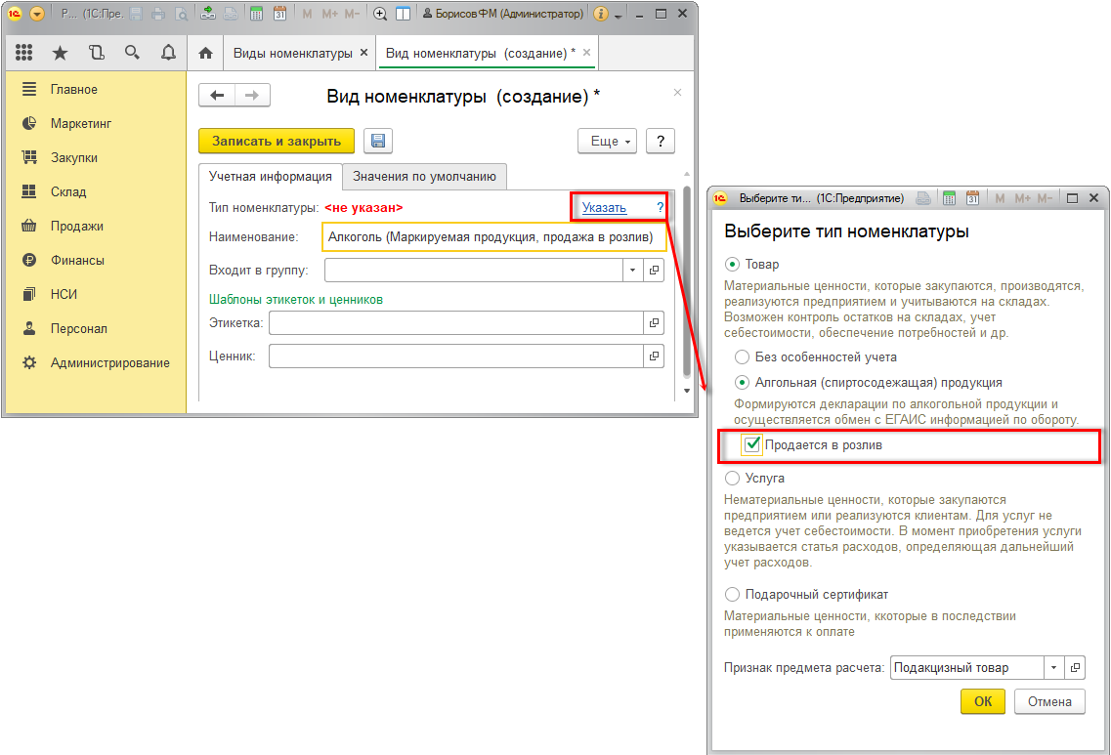This screenshot has width=1111, height=755.
Task: Click the print icon in main title bar
Action: pyautogui.click(x=158, y=14)
